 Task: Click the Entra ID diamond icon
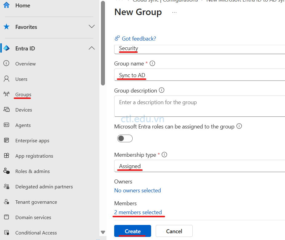[6, 48]
